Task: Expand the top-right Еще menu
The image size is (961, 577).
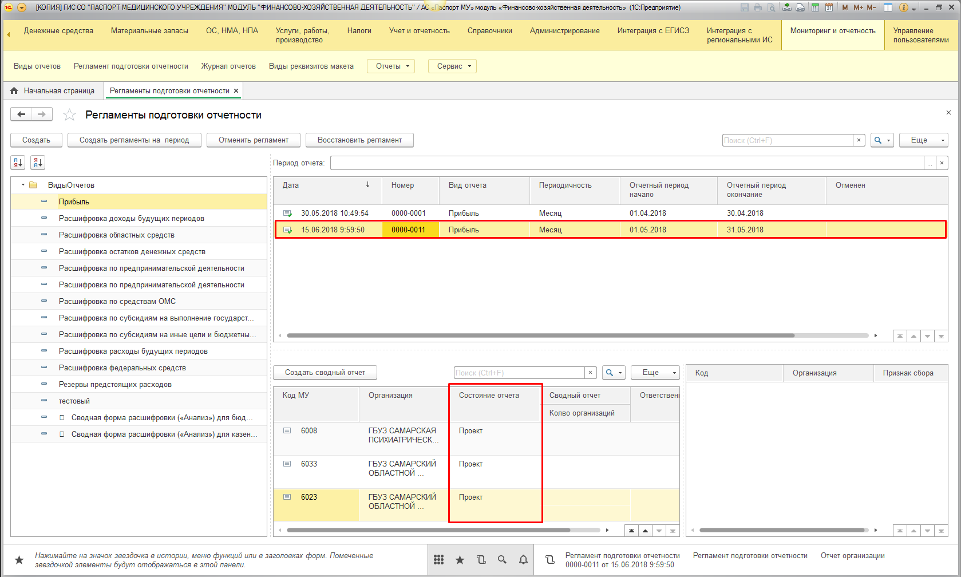Action: pos(923,140)
